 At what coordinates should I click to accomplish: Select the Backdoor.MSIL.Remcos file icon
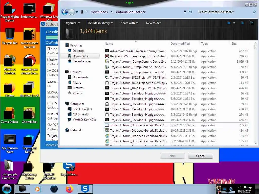click(x=107, y=56)
